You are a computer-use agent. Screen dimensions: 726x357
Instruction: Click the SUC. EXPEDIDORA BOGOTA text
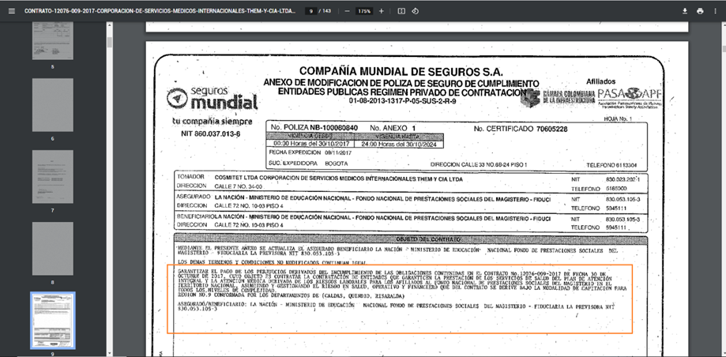pyautogui.click(x=308, y=163)
